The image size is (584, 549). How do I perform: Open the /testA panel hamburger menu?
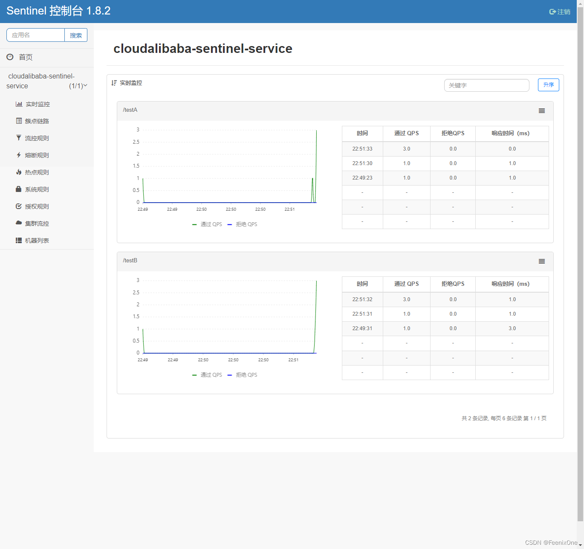(542, 111)
